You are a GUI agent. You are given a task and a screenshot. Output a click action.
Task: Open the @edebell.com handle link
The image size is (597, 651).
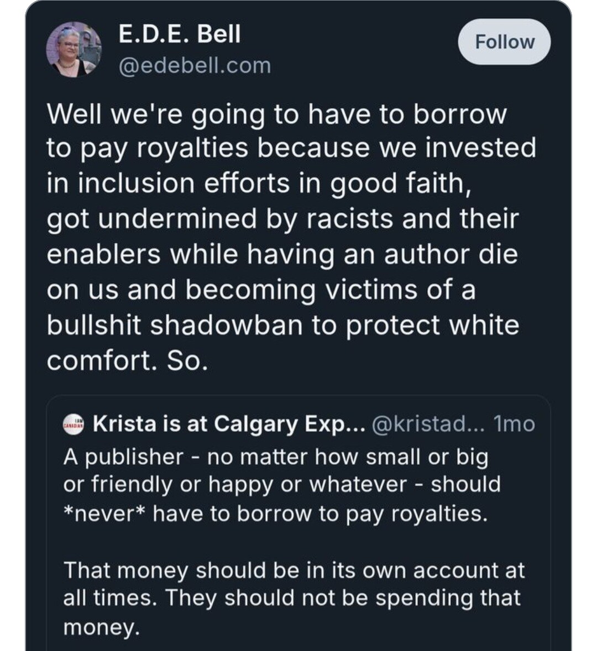(195, 66)
